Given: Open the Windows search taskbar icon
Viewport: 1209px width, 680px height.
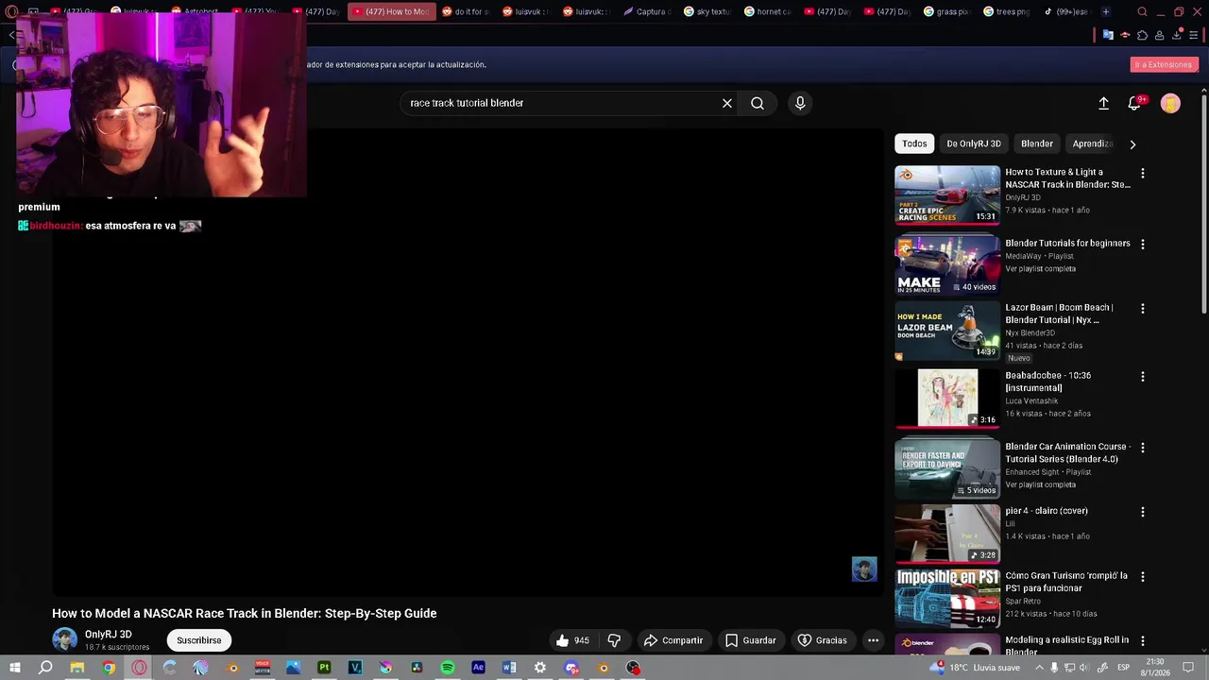Looking at the screenshot, I should click(x=45, y=668).
